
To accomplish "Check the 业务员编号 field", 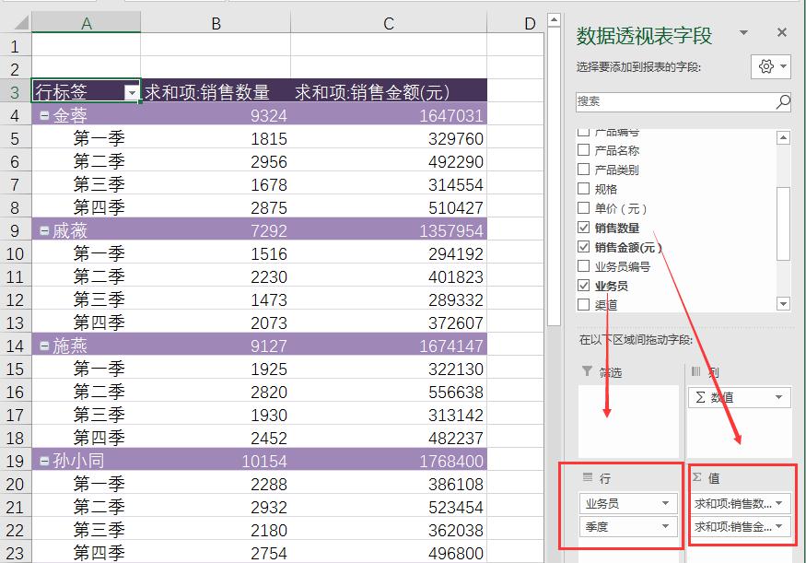I will (x=583, y=265).
